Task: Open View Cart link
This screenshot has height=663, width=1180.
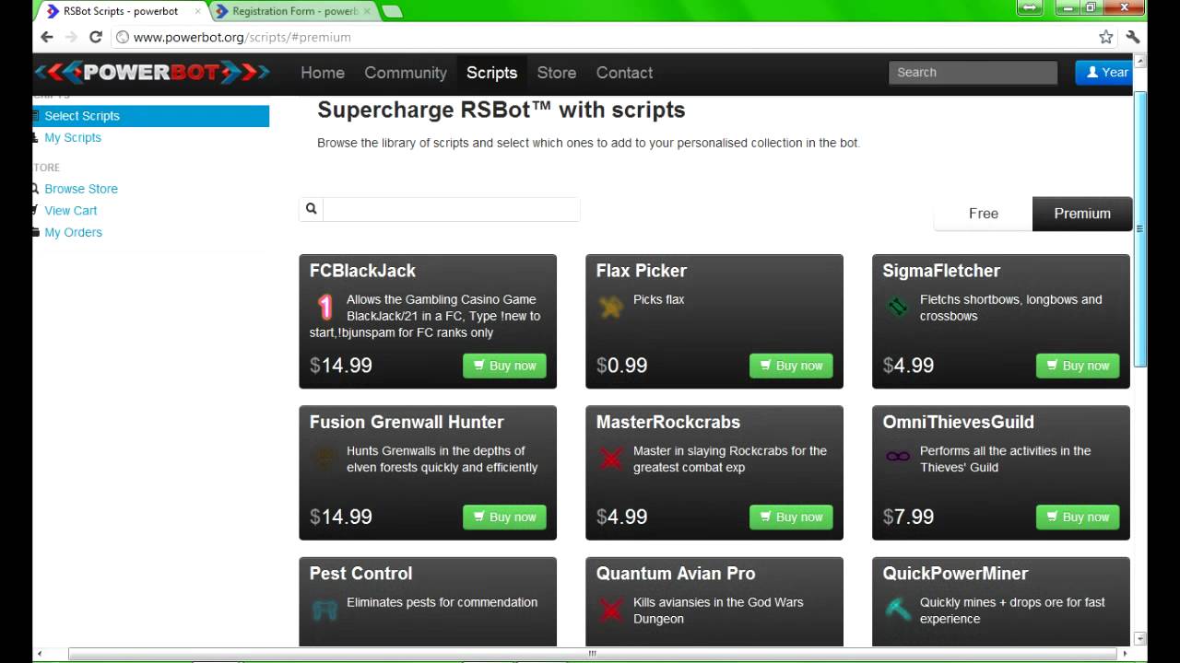Action: coord(71,211)
